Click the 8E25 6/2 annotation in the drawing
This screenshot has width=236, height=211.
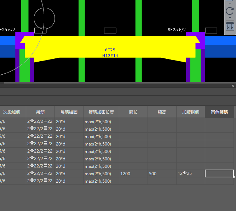[x=177, y=30]
